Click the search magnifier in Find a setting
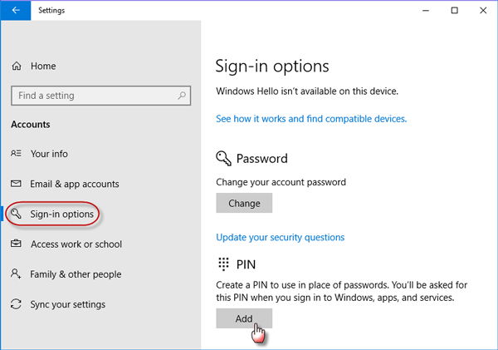Viewport: 498px width, 350px height. 182,95
